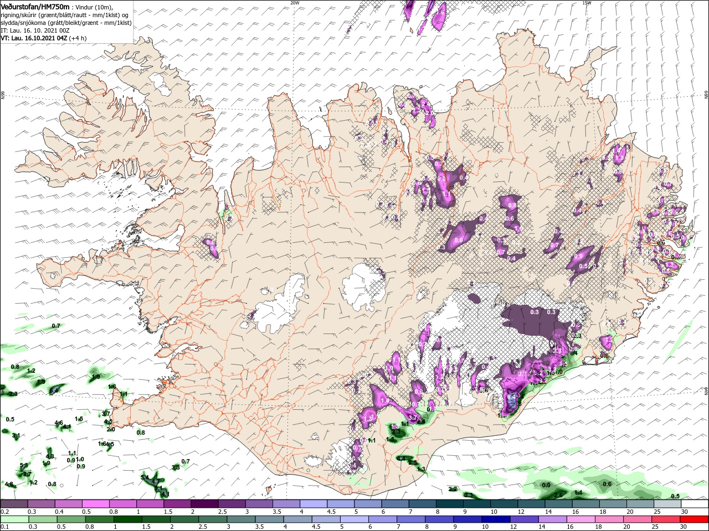The image size is (709, 531).
Task: Pick the 0.4 orchid swatch in the snow scale
Action: click(x=68, y=504)
